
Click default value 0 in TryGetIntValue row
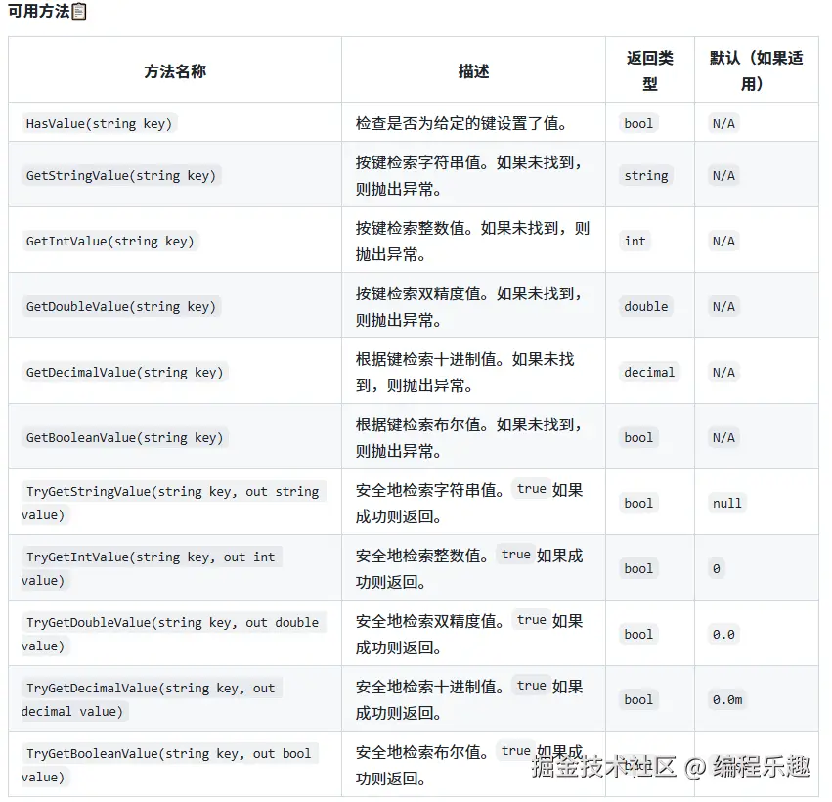(717, 569)
